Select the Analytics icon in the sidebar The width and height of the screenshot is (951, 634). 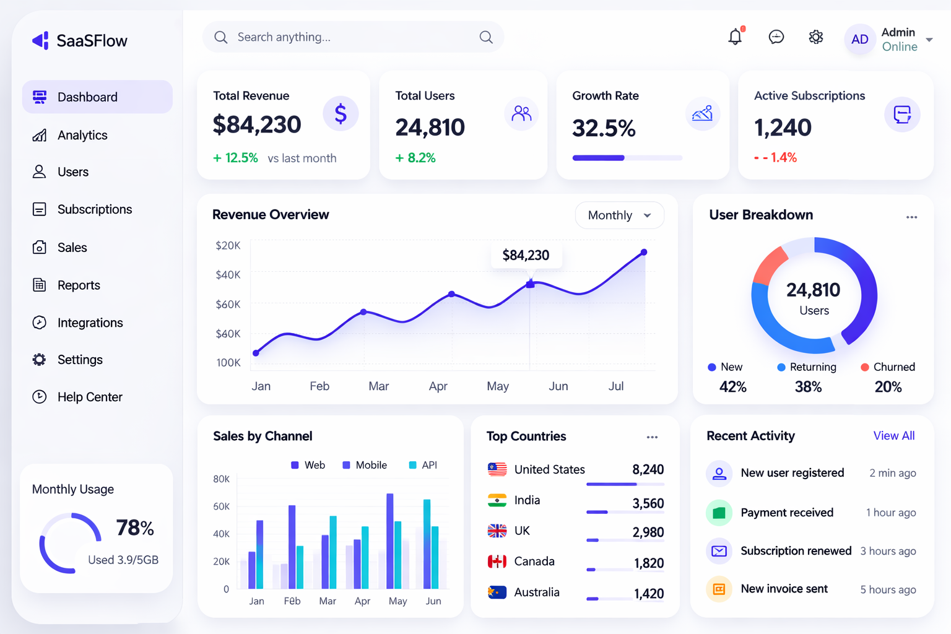click(x=39, y=135)
